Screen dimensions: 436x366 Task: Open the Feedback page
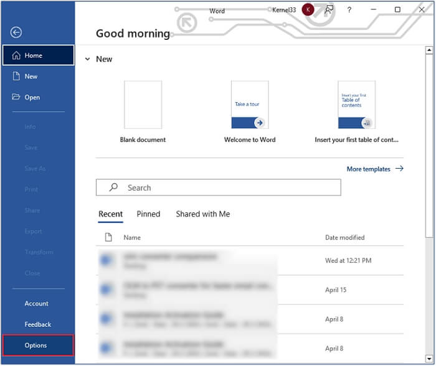click(38, 324)
